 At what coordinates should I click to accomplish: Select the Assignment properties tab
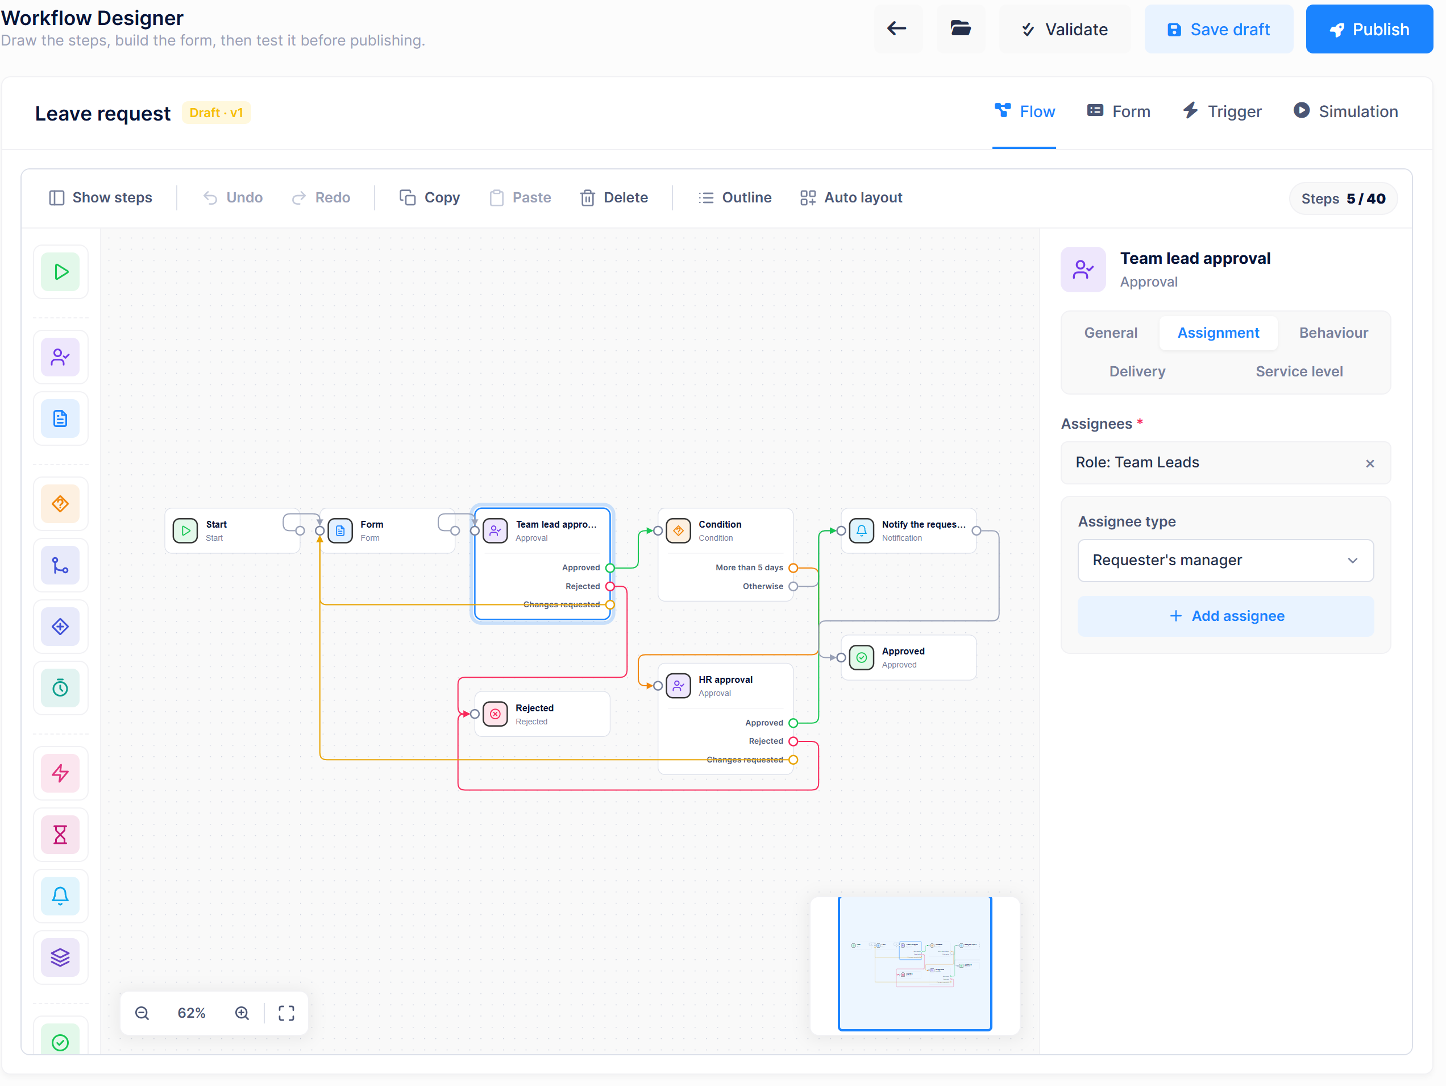[x=1218, y=333]
